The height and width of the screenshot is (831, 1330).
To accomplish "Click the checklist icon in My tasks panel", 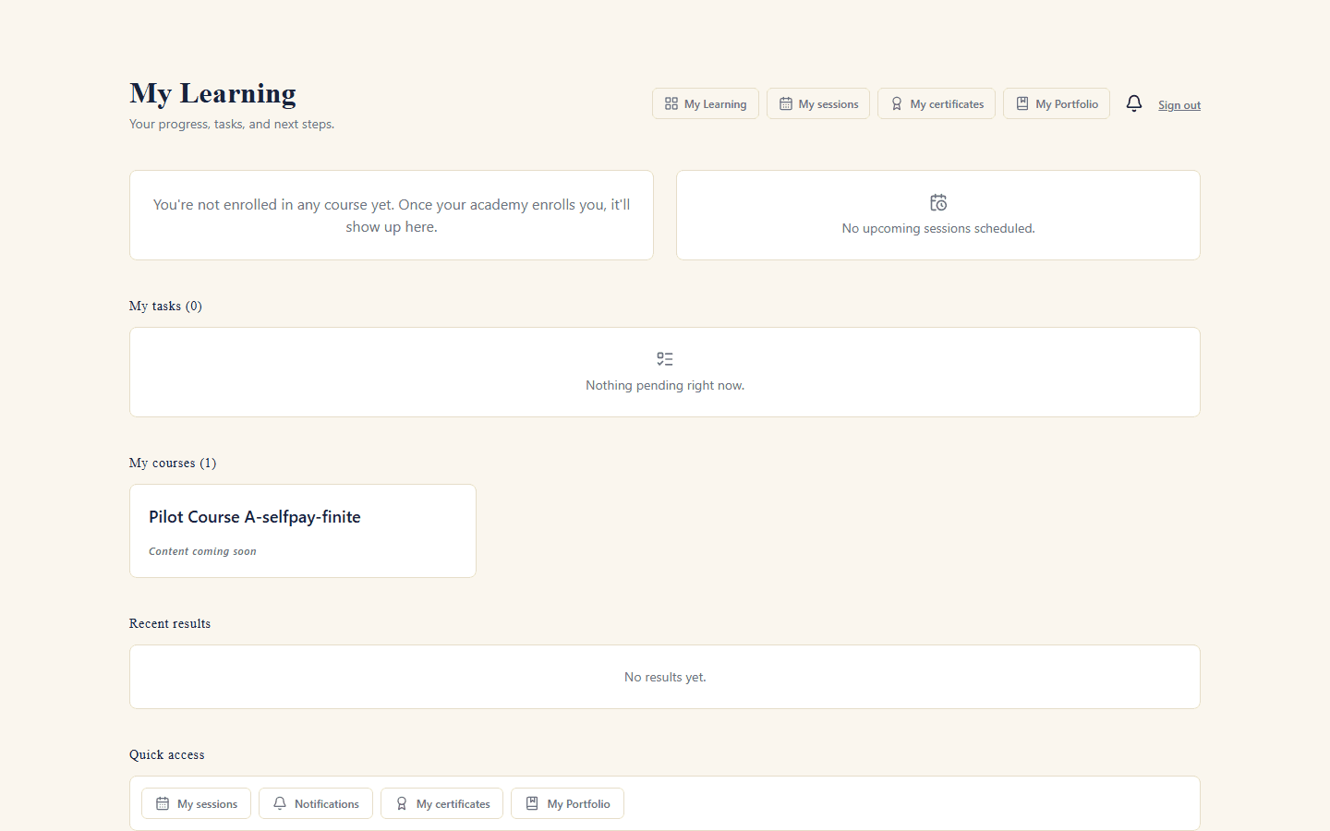I will point(665,359).
